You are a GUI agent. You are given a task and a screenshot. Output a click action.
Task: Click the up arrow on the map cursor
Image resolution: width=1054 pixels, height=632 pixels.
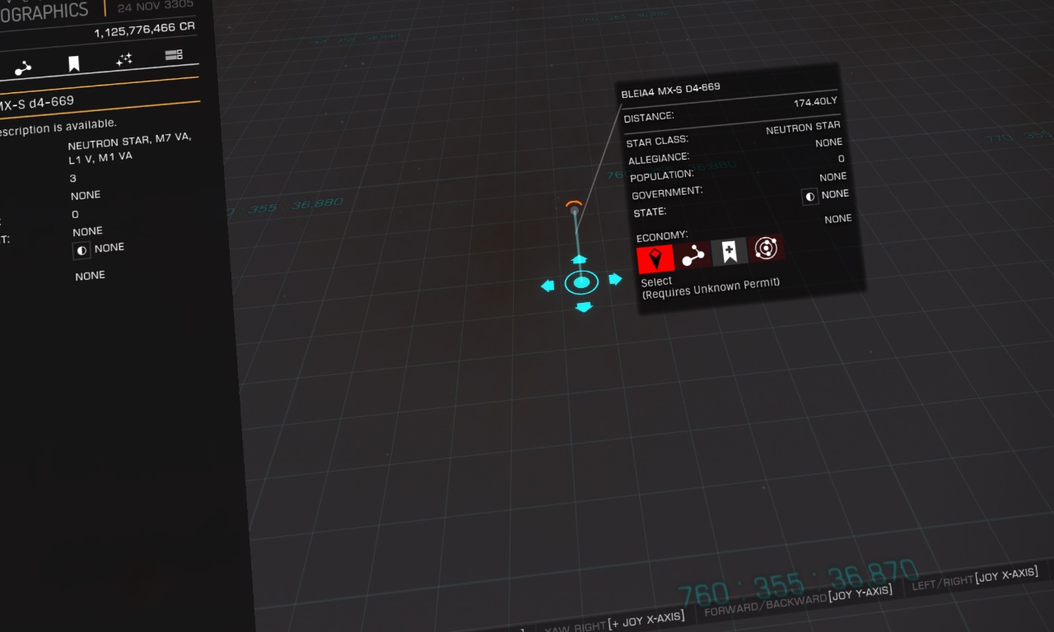[x=579, y=259]
